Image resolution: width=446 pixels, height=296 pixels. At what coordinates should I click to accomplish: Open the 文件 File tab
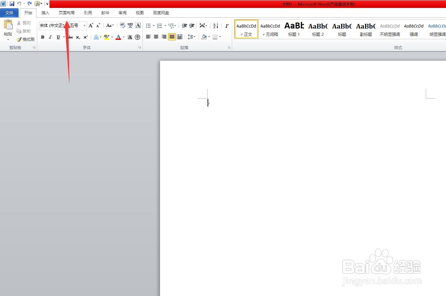point(9,13)
